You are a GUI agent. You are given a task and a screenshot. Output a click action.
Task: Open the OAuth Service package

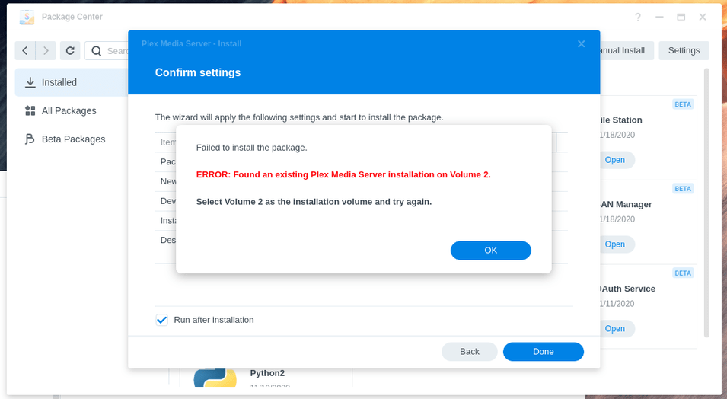click(x=614, y=329)
